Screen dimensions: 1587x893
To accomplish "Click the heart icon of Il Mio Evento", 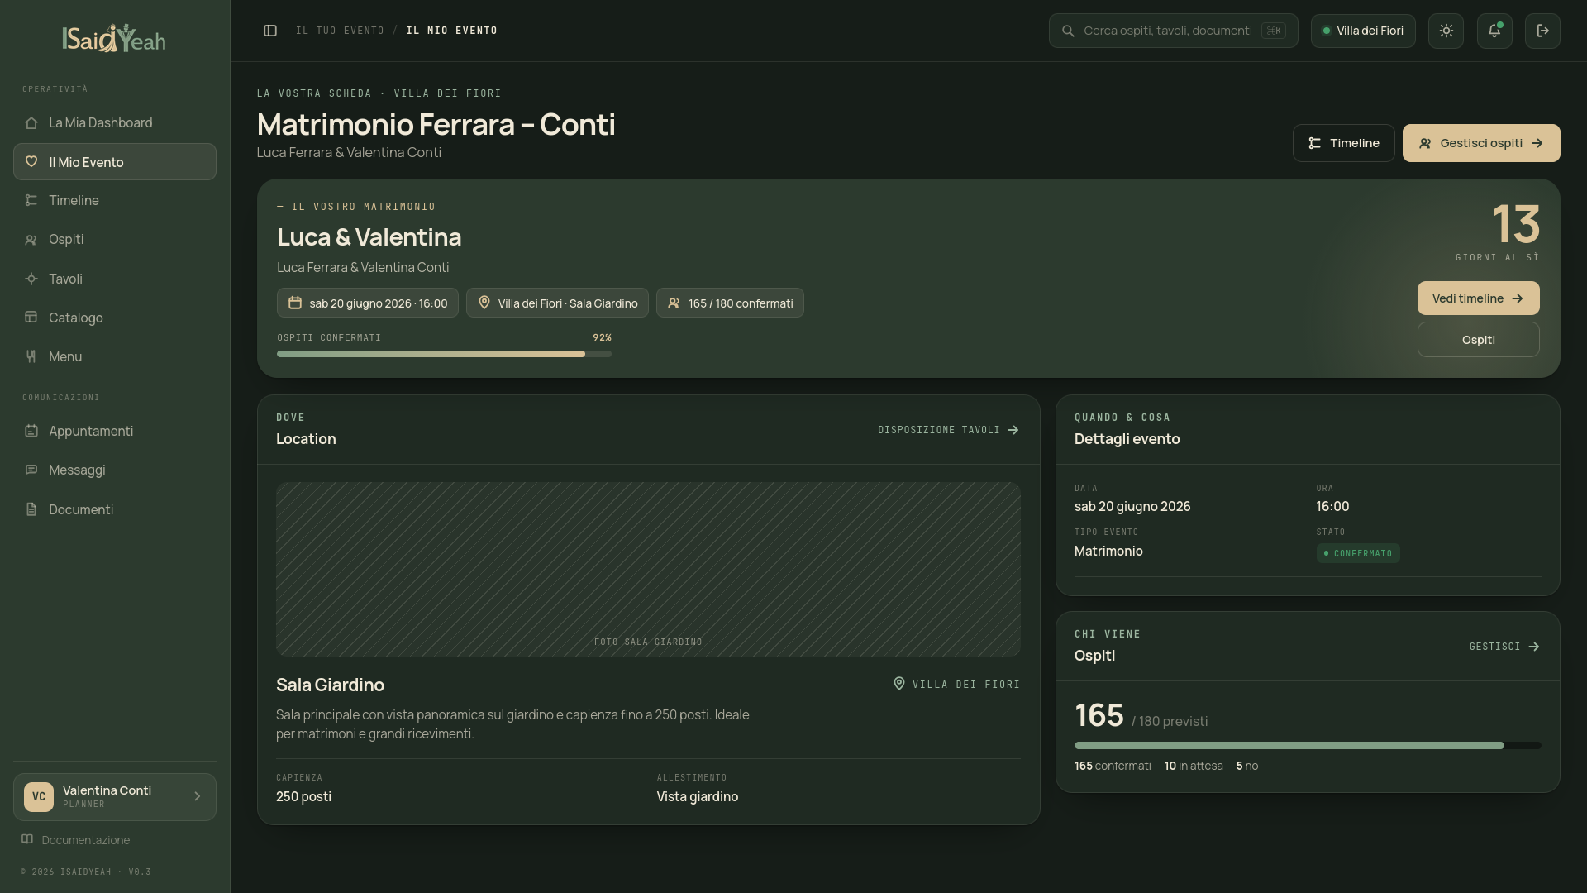I will coord(31,161).
